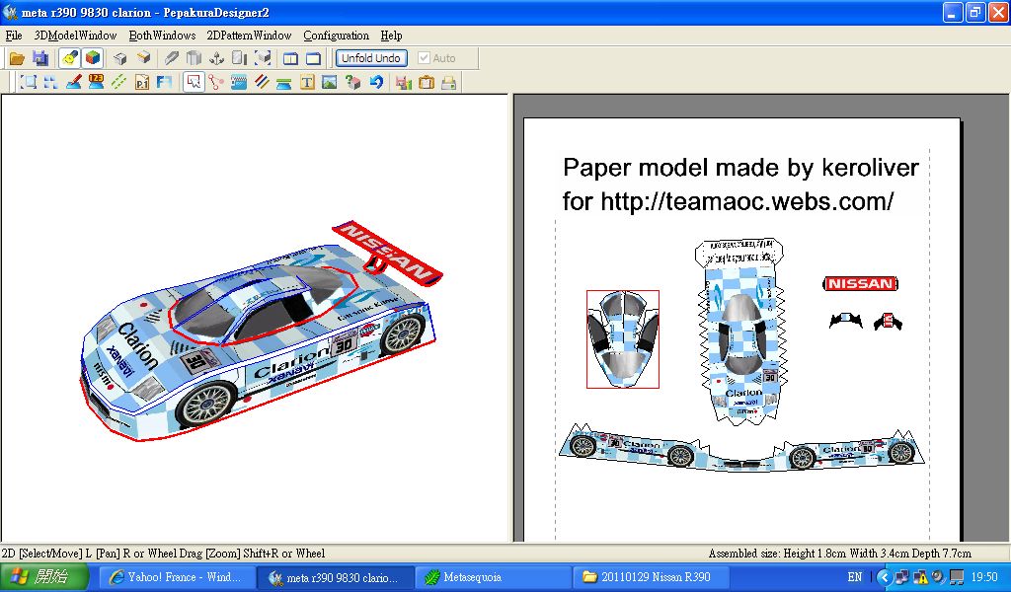Click the Insert Image picture icon

(x=330, y=83)
